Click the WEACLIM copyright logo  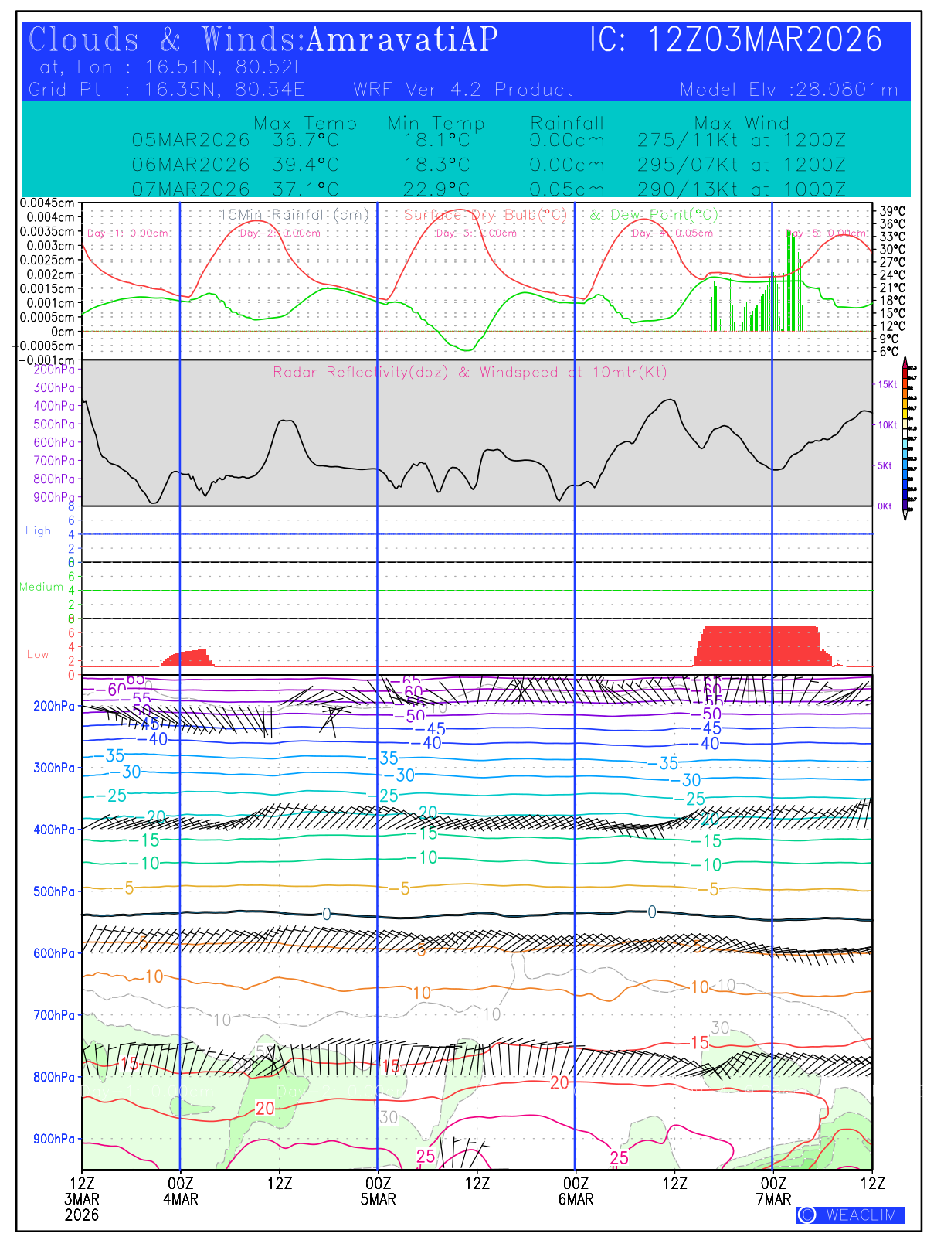851,1215
